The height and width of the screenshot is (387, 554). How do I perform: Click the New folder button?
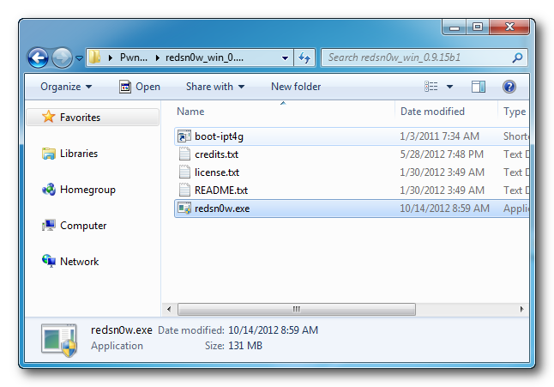(296, 87)
